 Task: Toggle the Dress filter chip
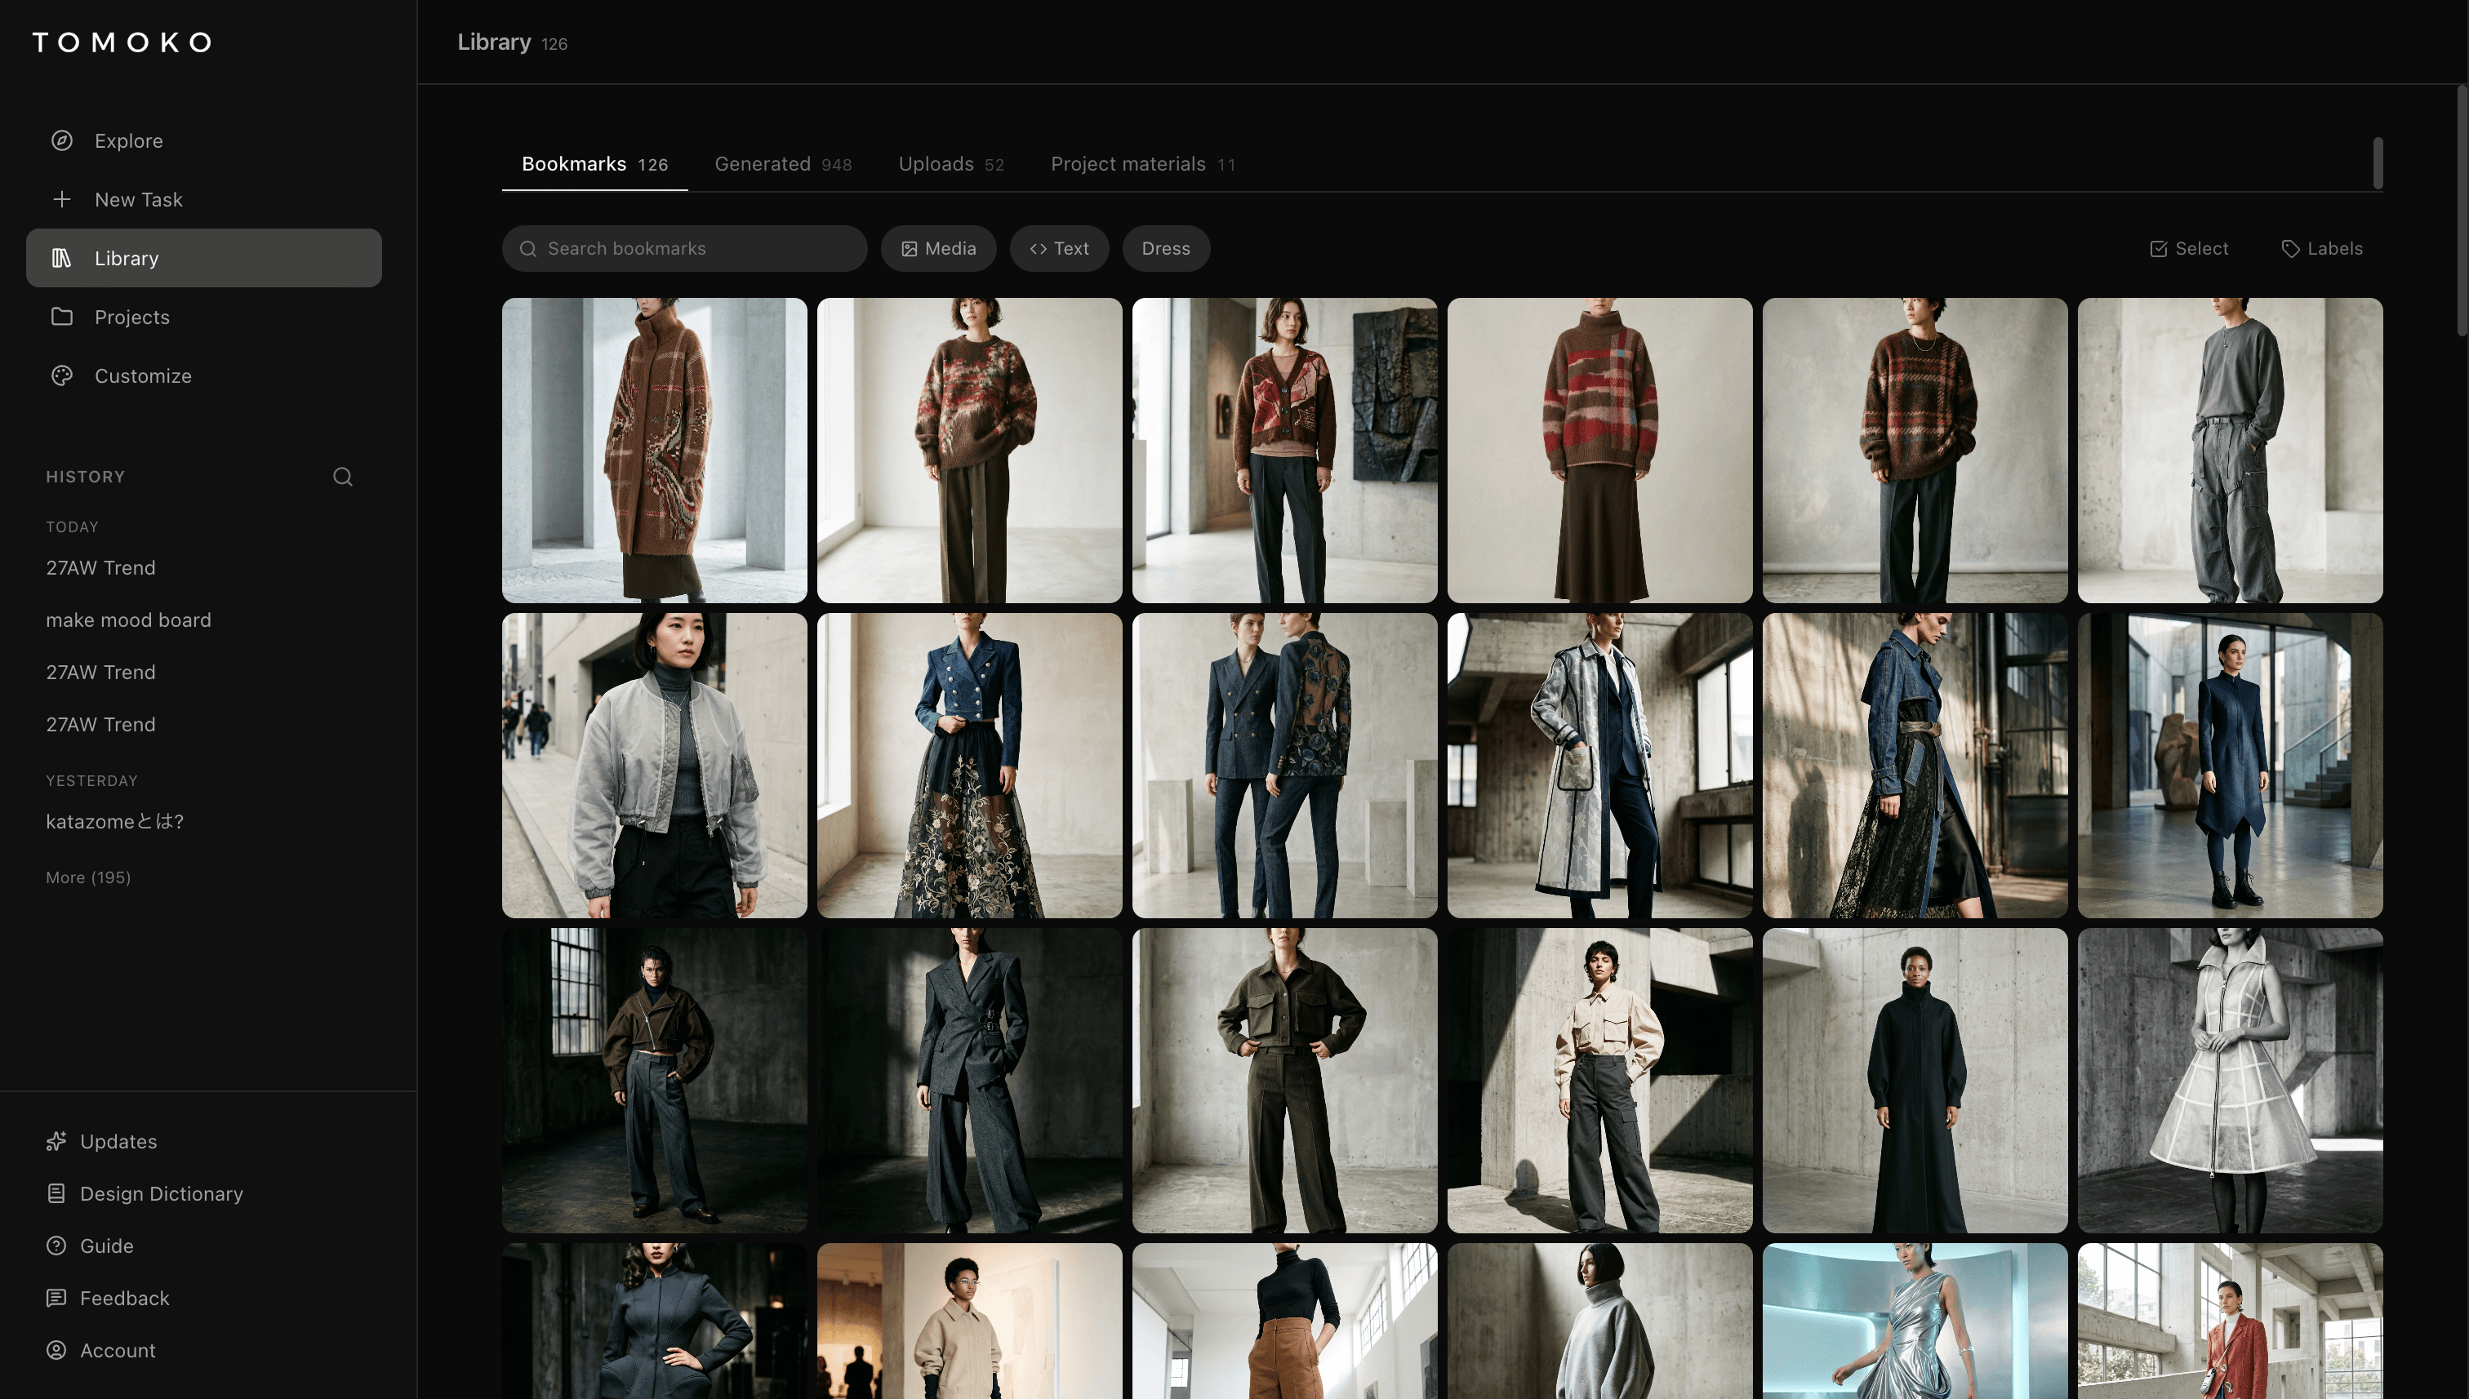[1166, 249]
